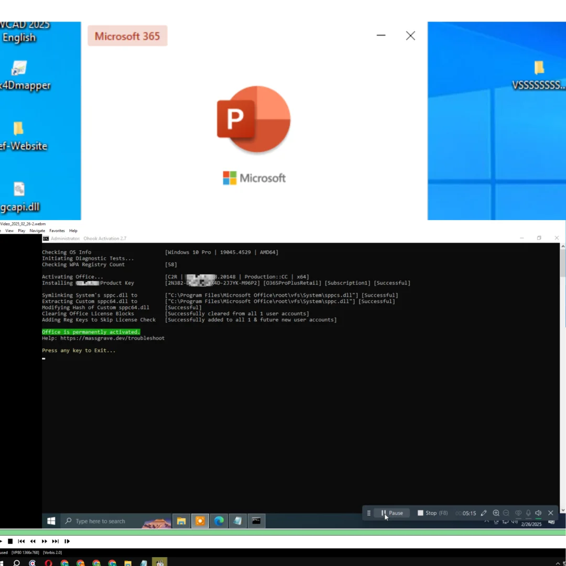Click the zoom out magnifier on recorder toolbar
The image size is (566, 566).
506,513
